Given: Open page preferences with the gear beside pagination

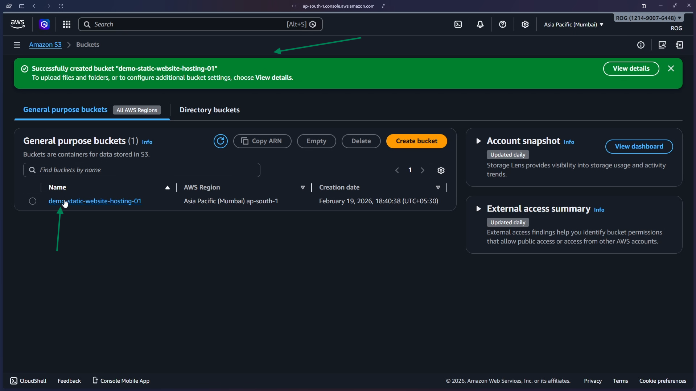Looking at the screenshot, I should click(441, 170).
